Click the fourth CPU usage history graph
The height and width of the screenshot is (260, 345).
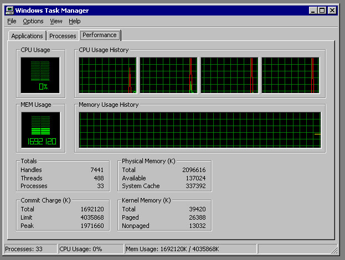pos(290,75)
